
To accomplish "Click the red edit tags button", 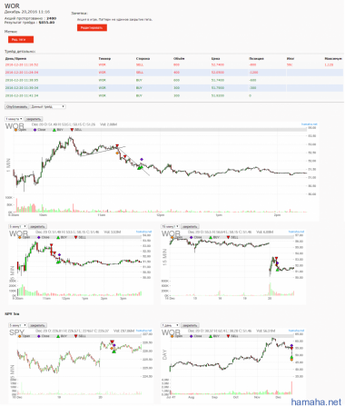I will (x=21, y=39).
